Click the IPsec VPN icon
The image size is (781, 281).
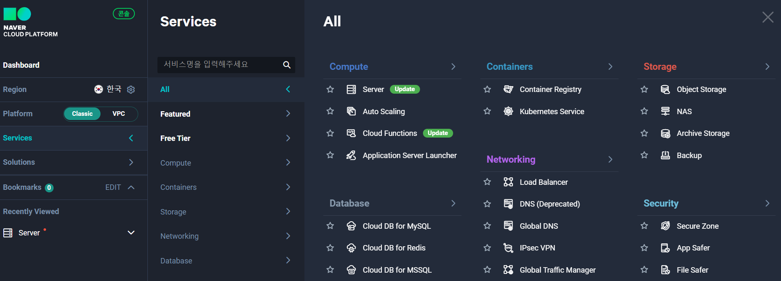[508, 248]
